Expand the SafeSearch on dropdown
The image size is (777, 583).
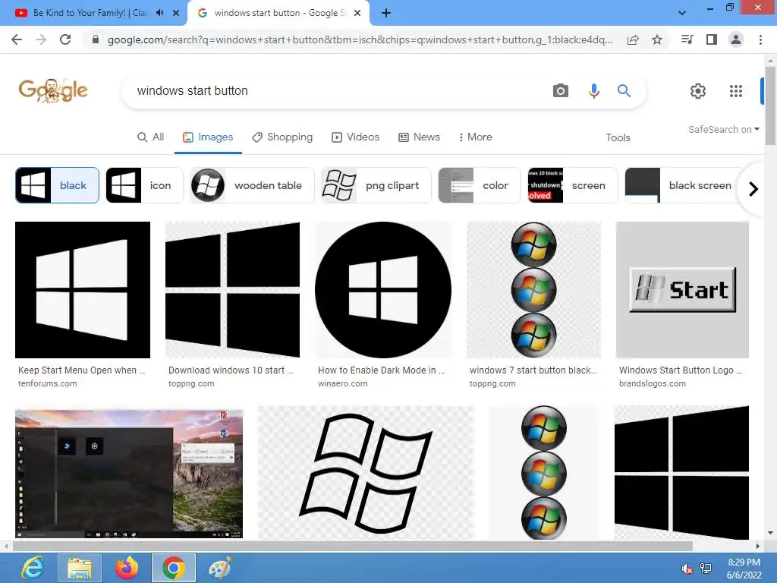[723, 129]
